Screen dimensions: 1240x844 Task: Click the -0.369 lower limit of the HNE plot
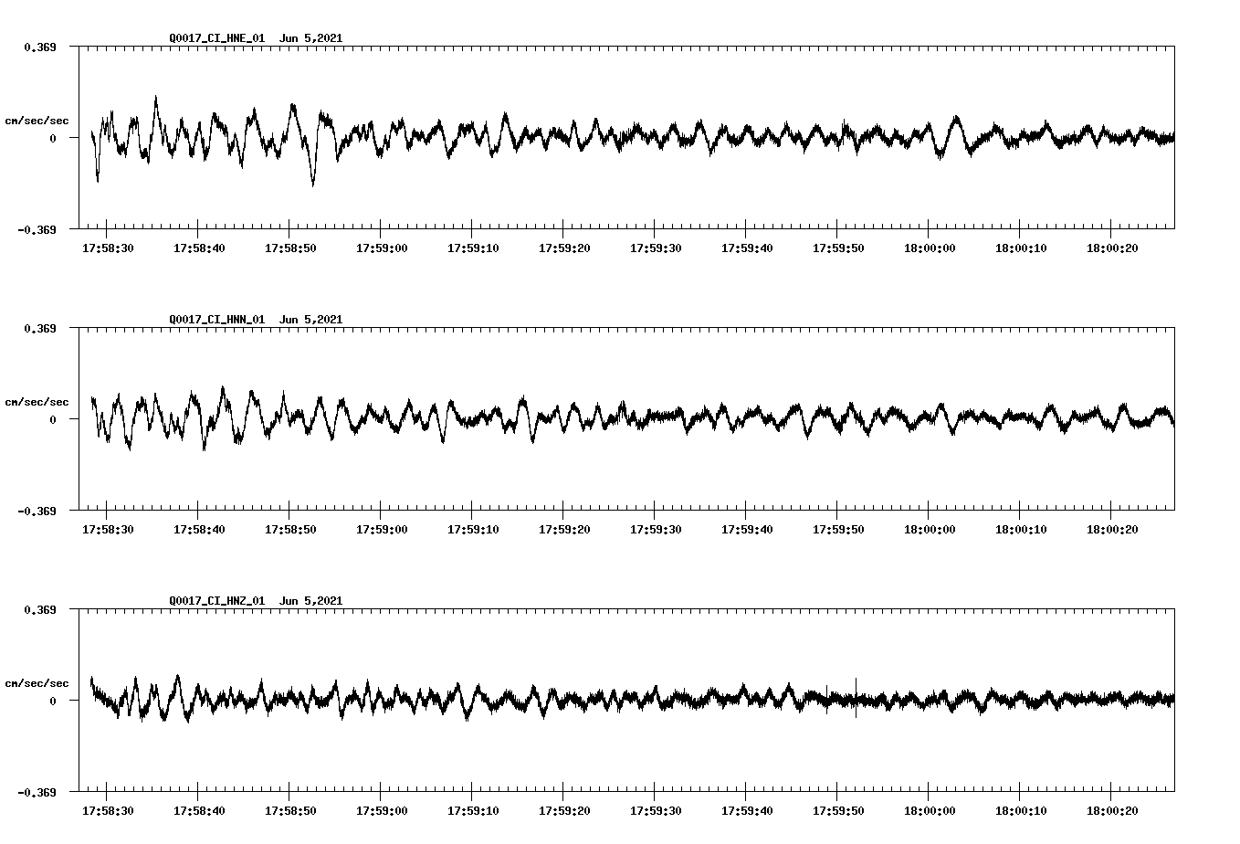click(37, 229)
